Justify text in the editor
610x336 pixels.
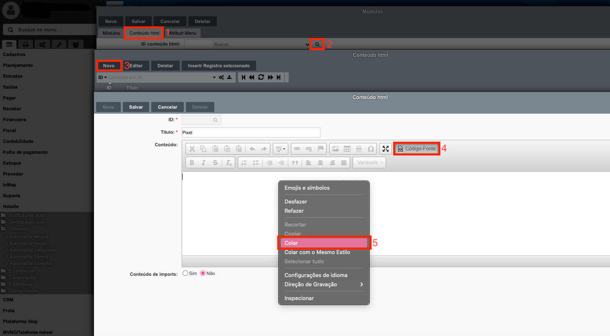(343, 163)
